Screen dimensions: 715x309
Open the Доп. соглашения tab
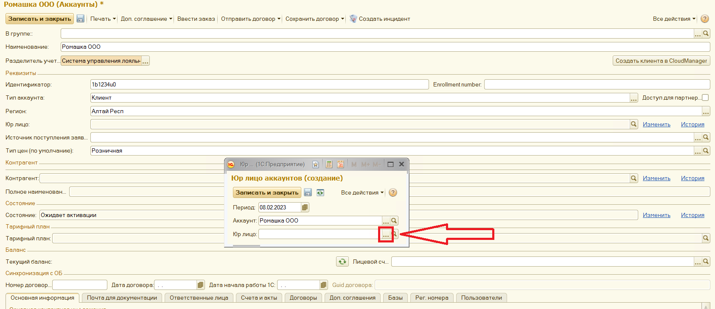(x=353, y=298)
